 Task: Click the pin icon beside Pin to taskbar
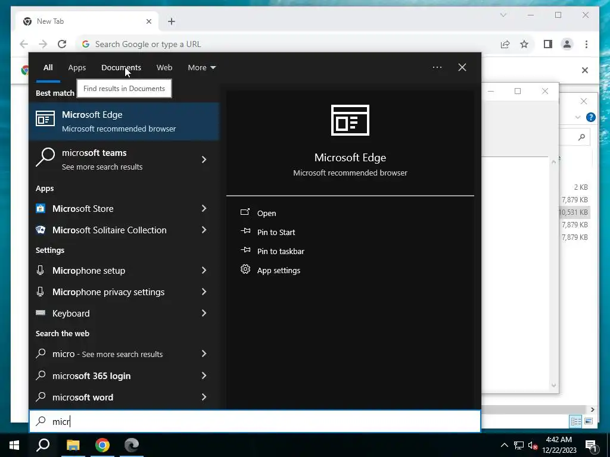click(x=245, y=251)
